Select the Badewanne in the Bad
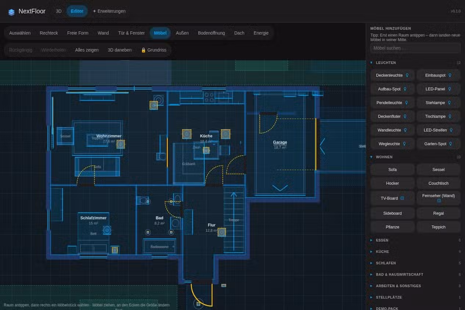Screen dimensions: 465x310 pos(159,246)
